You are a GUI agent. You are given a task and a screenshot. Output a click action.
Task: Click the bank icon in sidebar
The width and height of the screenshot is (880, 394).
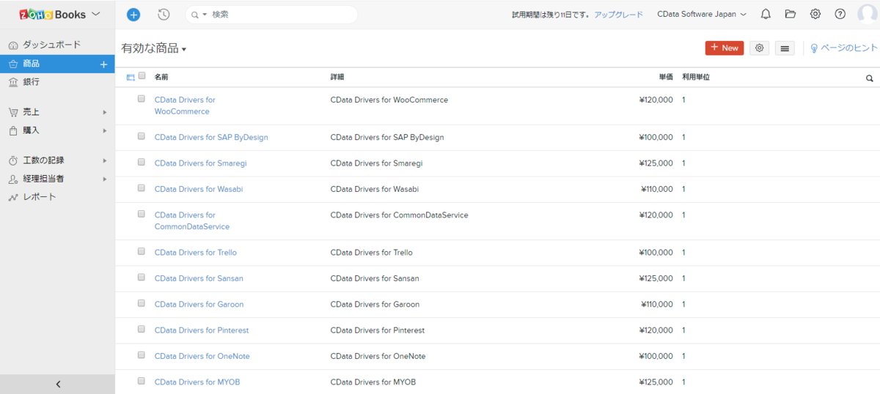pos(12,82)
